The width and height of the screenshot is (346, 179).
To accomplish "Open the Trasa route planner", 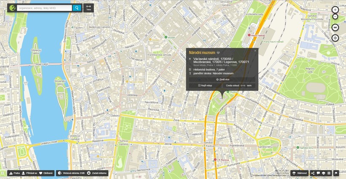I will point(88,8).
